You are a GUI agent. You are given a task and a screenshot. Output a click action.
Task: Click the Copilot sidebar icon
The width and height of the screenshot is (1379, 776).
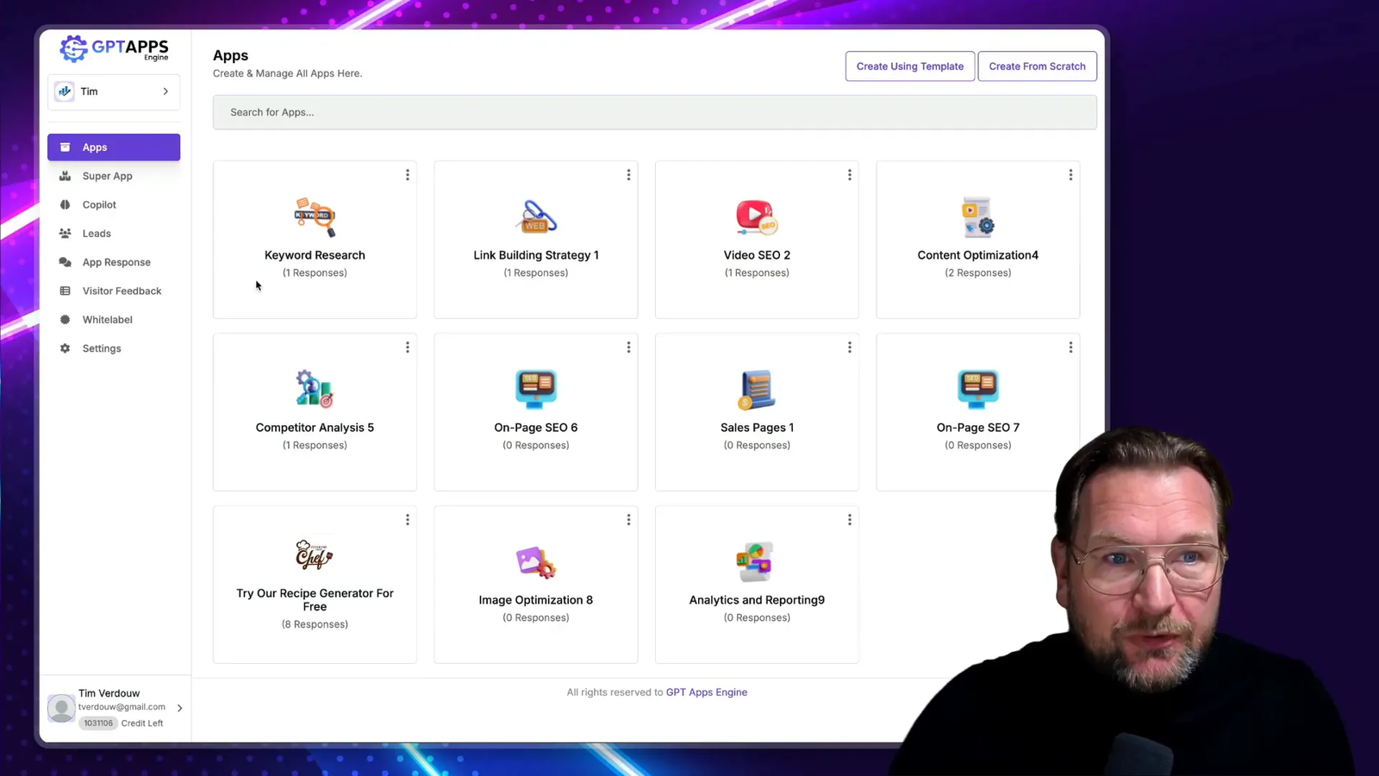65,204
